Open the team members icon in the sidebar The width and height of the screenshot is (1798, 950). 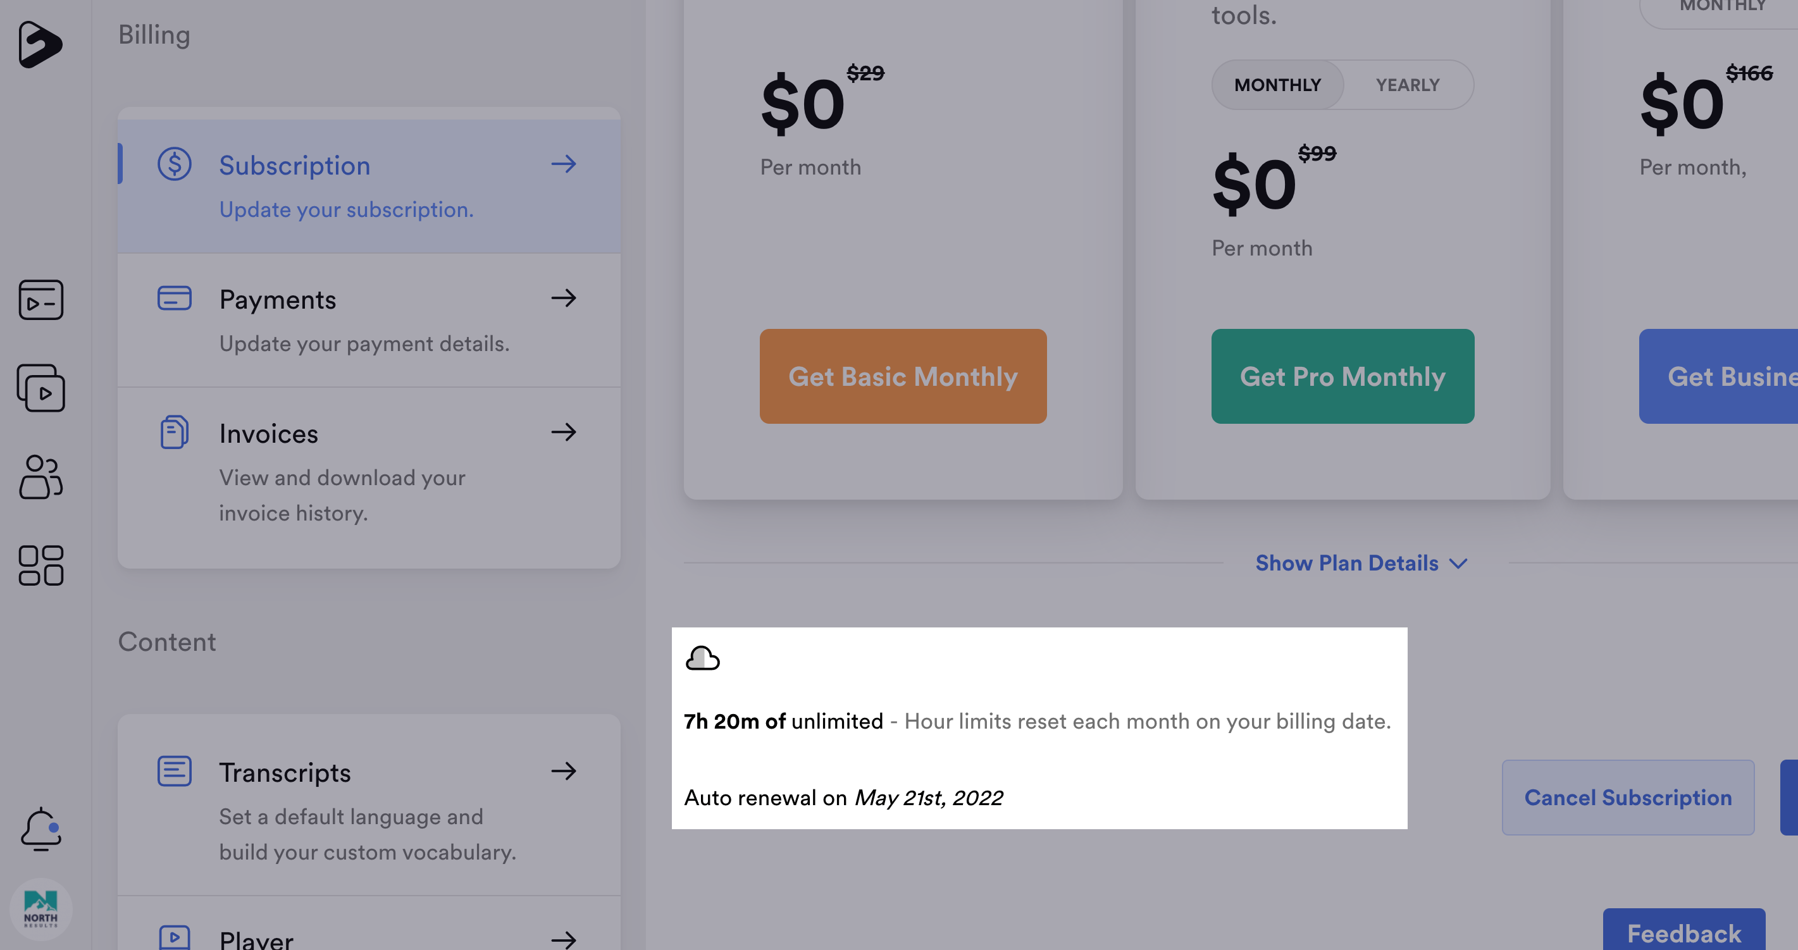(40, 477)
